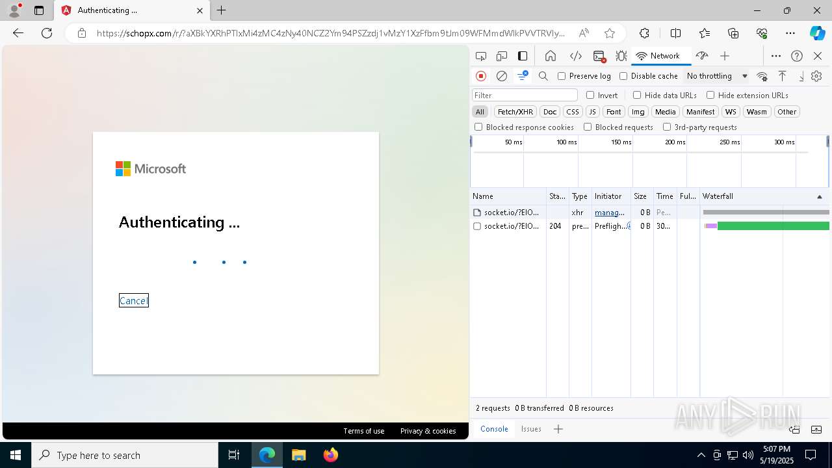This screenshot has width=832, height=468.
Task: Open the manag... initiator link
Action: coord(610,213)
